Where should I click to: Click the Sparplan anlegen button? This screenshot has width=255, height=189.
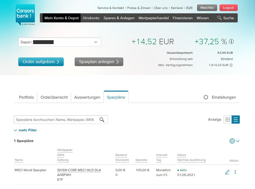[99, 62]
